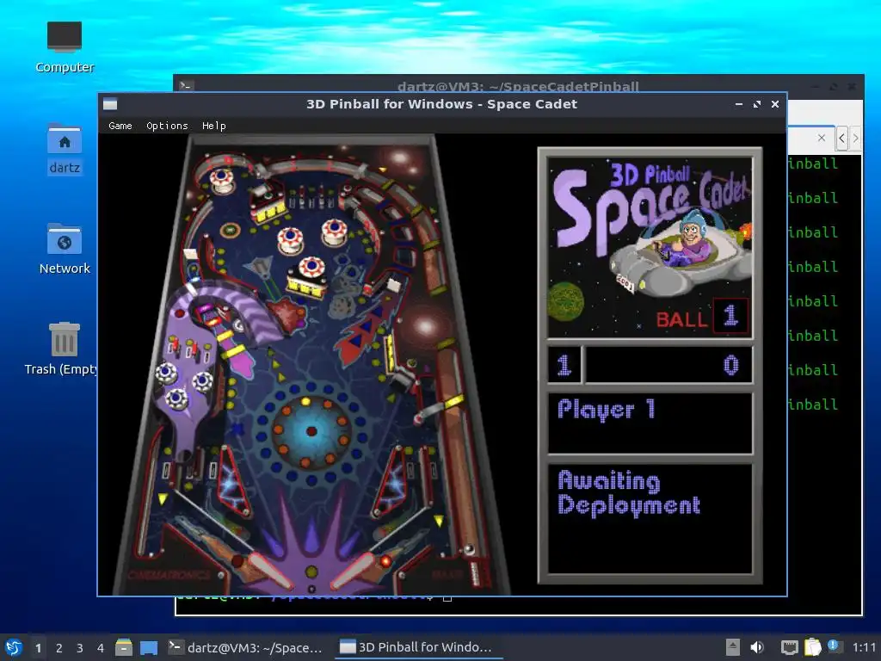The width and height of the screenshot is (881, 661).
Task: Maximize the 3D Pinball window
Action: [757, 104]
